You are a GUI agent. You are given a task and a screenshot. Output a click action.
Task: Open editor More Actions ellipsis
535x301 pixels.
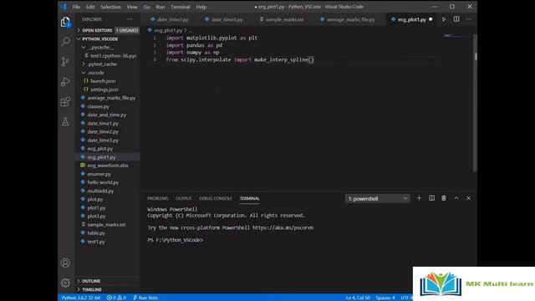click(468, 19)
